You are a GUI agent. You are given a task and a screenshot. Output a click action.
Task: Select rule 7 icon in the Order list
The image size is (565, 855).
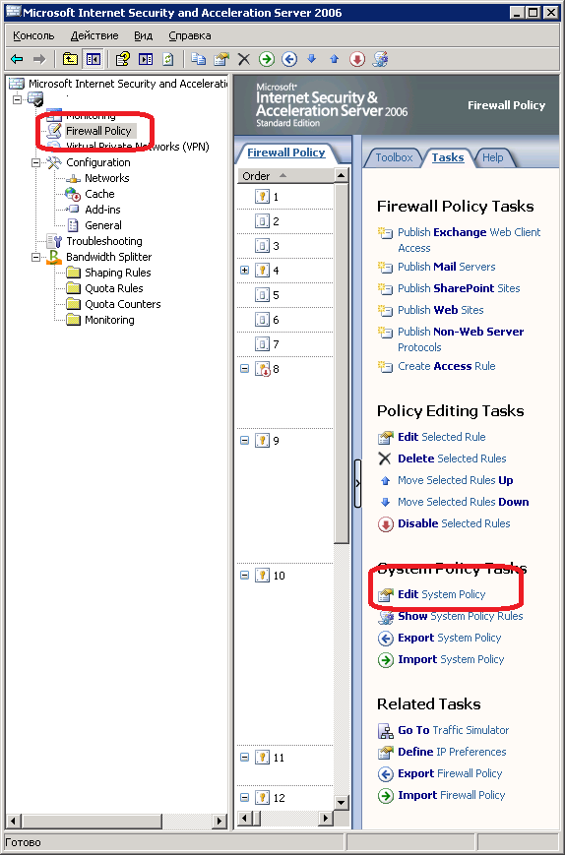262,344
